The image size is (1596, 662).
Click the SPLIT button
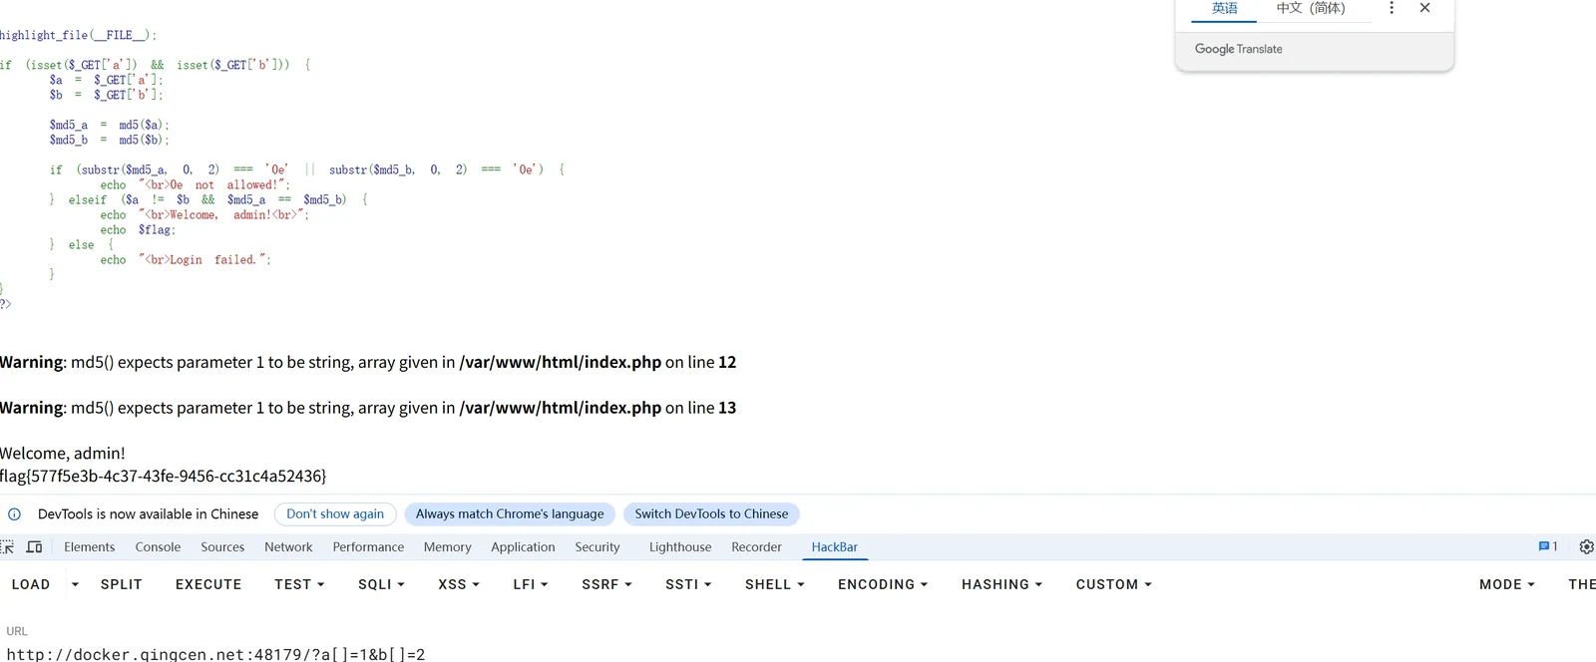[122, 584]
